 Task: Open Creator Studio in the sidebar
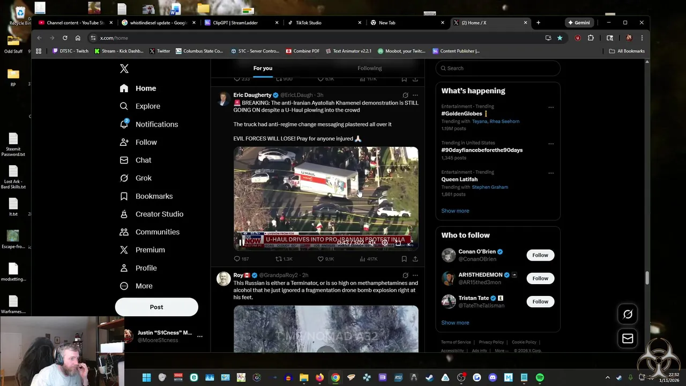[152, 214]
